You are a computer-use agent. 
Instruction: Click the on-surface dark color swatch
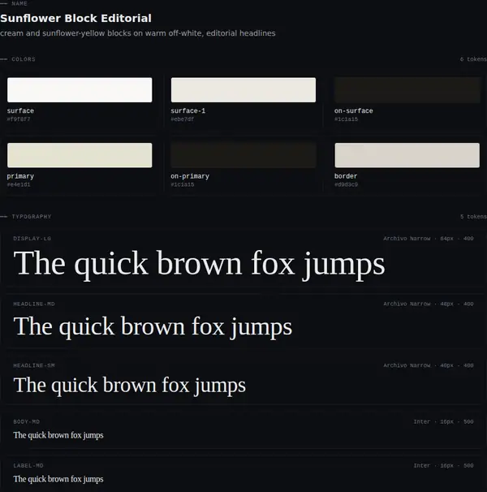click(x=407, y=90)
